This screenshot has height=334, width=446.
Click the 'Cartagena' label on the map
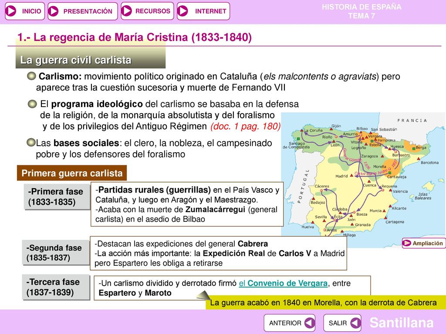coord(395,221)
